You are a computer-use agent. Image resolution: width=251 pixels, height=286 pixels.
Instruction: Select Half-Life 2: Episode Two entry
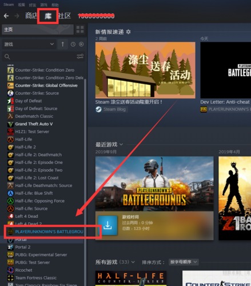(39, 170)
